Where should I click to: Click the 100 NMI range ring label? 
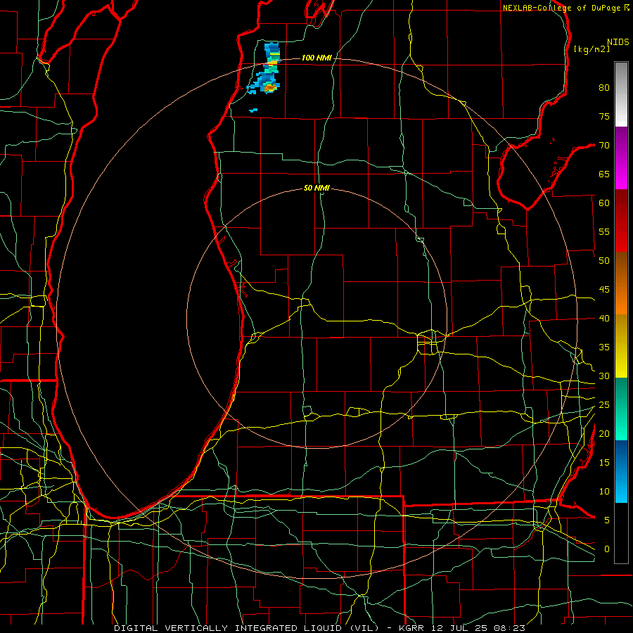pyautogui.click(x=316, y=58)
